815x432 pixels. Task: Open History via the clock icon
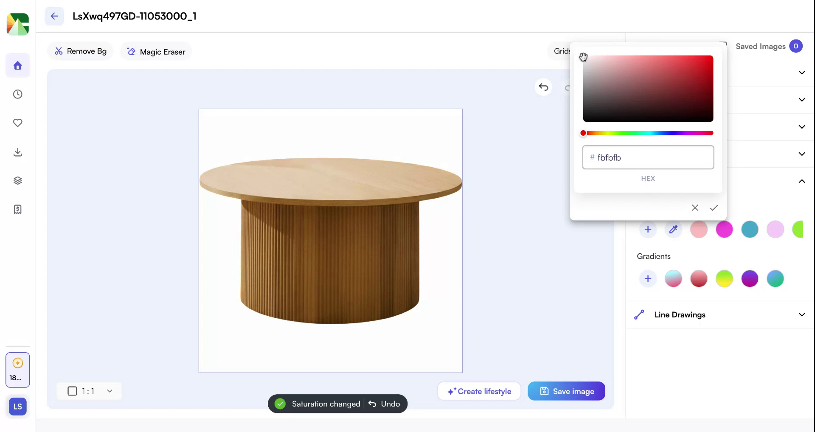(x=17, y=94)
